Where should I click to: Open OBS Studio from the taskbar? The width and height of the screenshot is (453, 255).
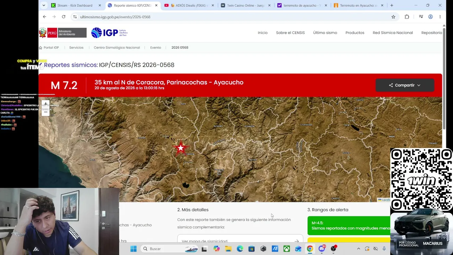(x=333, y=249)
